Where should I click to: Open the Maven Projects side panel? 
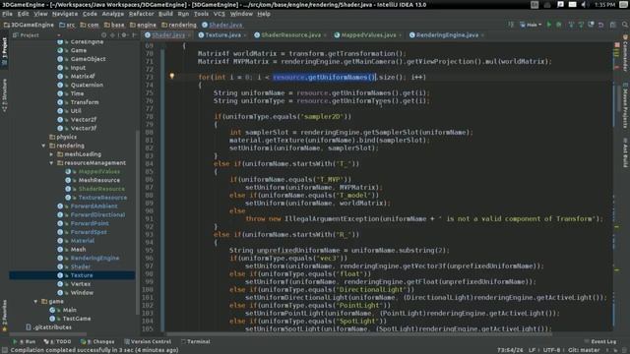(x=625, y=106)
